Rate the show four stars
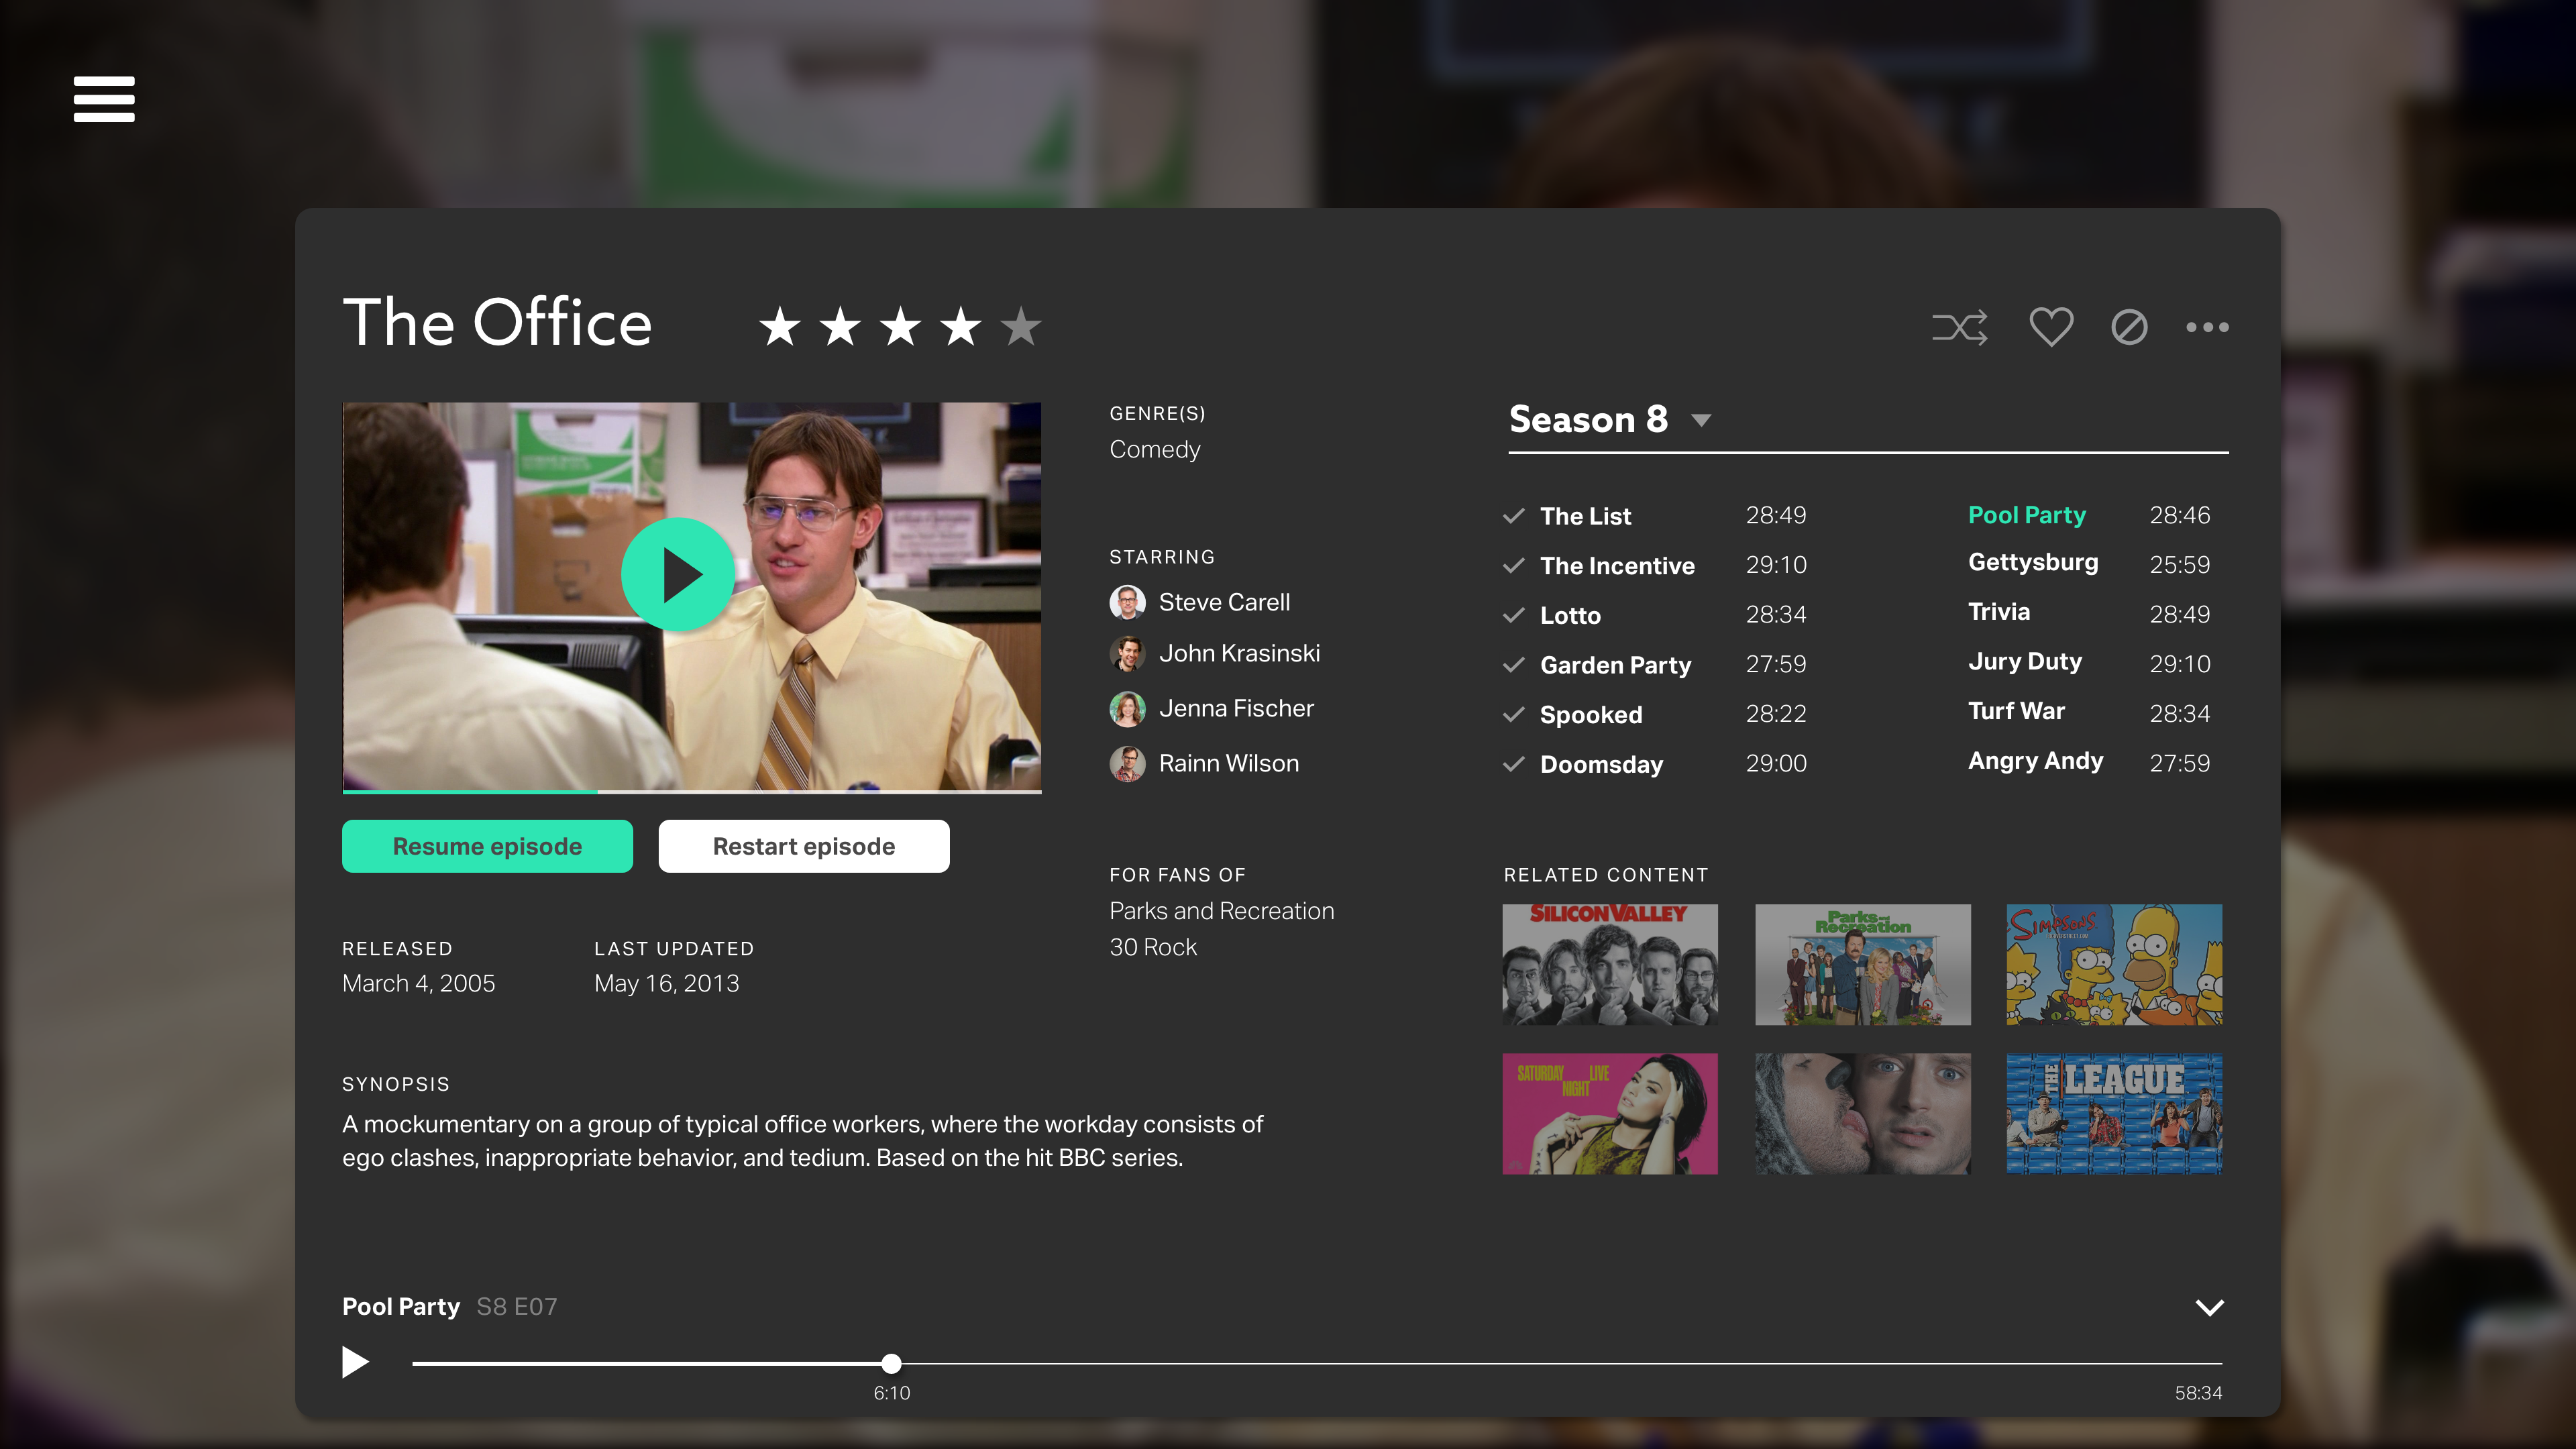Screen dimensions: 2576x1449 [961, 326]
